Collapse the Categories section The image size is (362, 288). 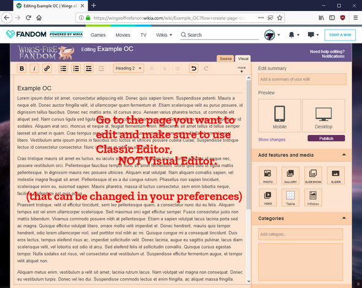tap(344, 218)
